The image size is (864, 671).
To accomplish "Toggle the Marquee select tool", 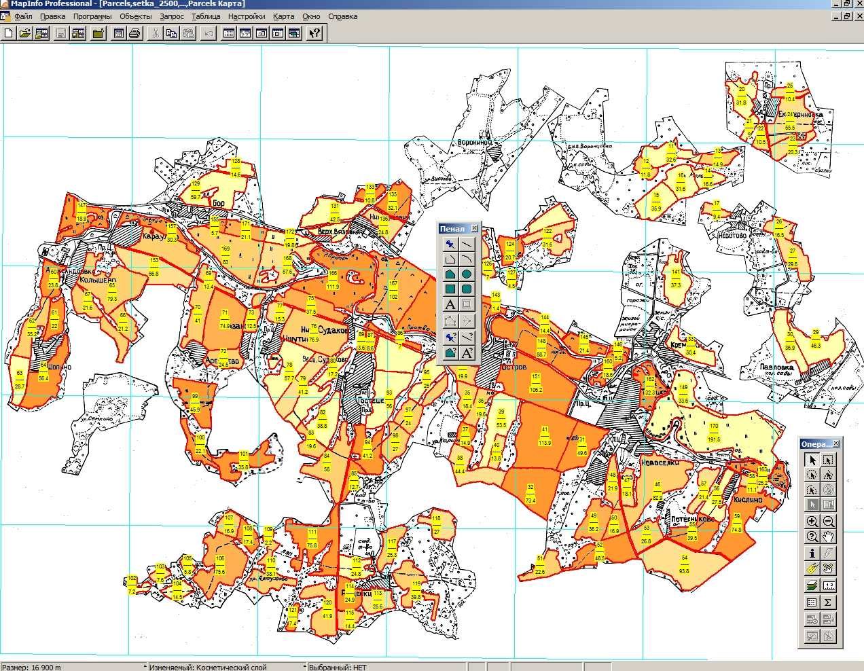I will (x=829, y=459).
